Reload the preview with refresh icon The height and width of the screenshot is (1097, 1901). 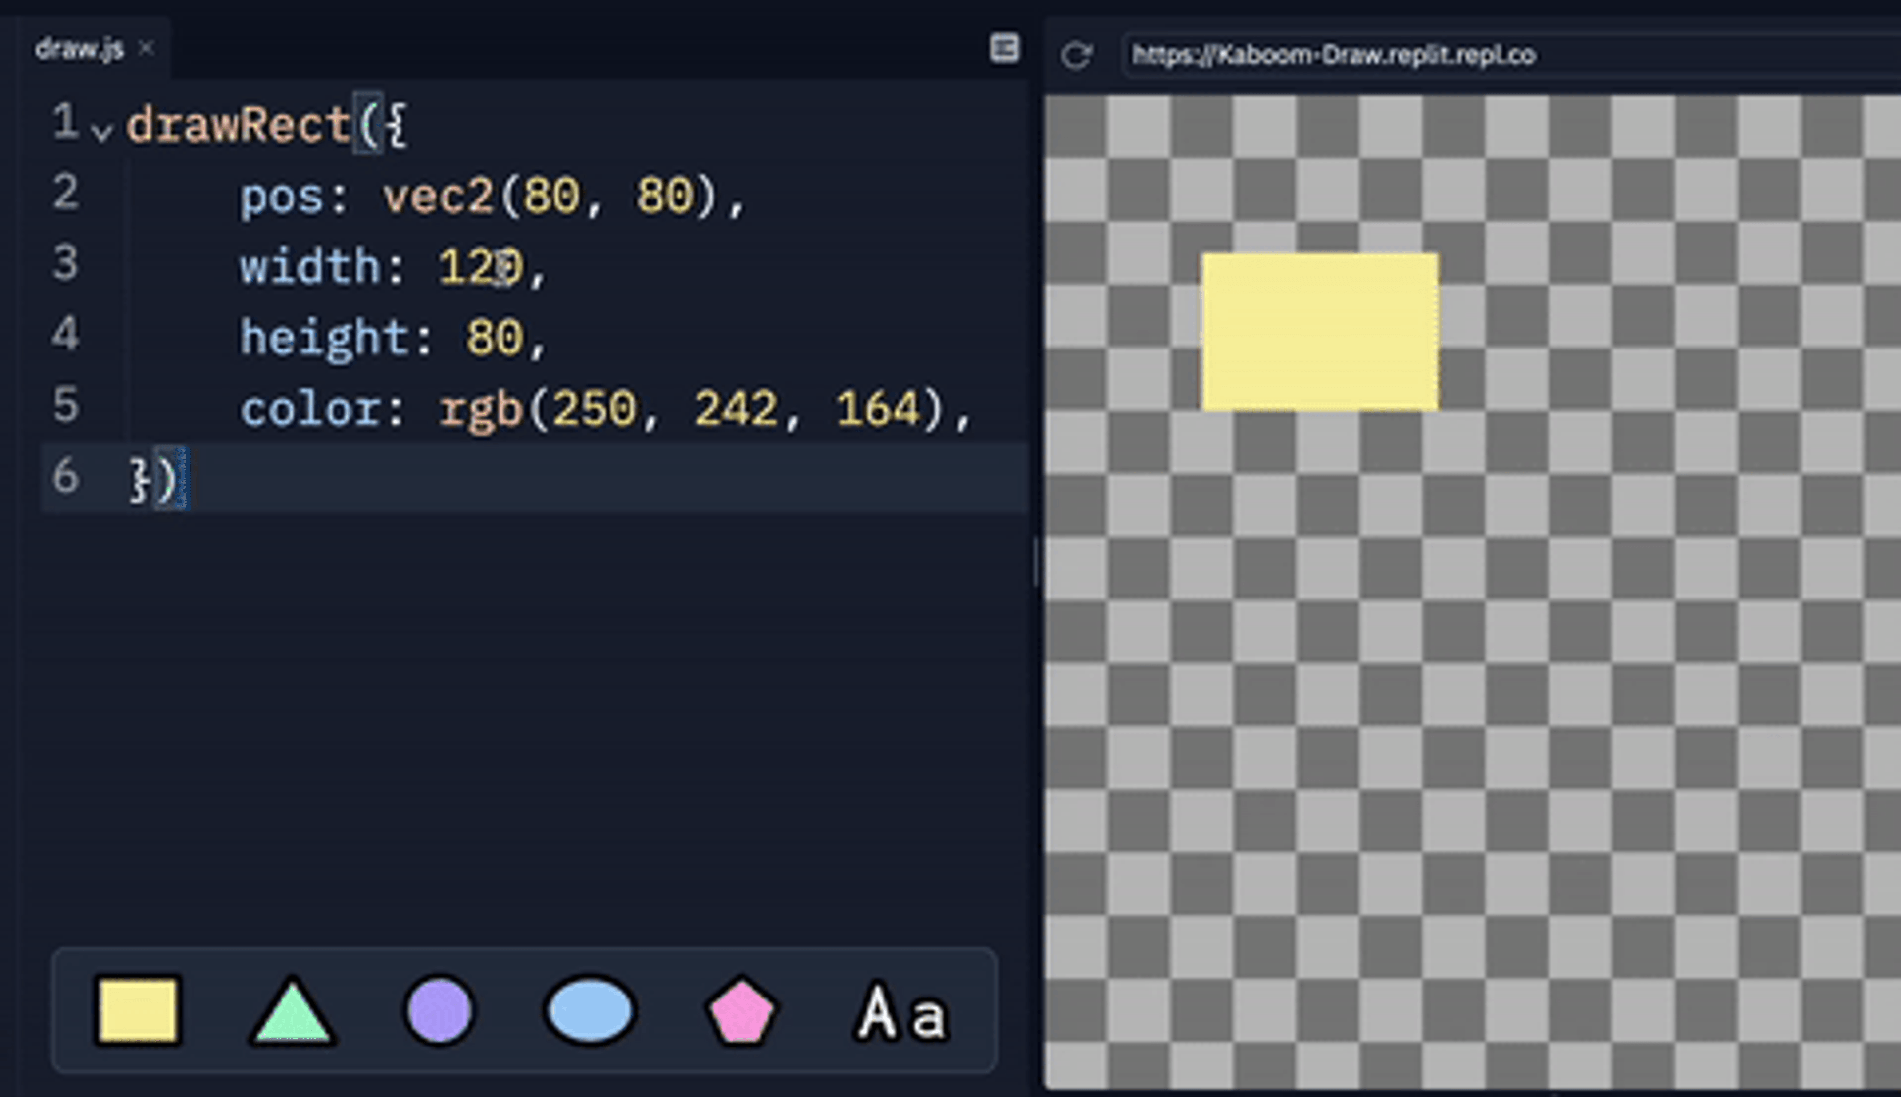1076,55
